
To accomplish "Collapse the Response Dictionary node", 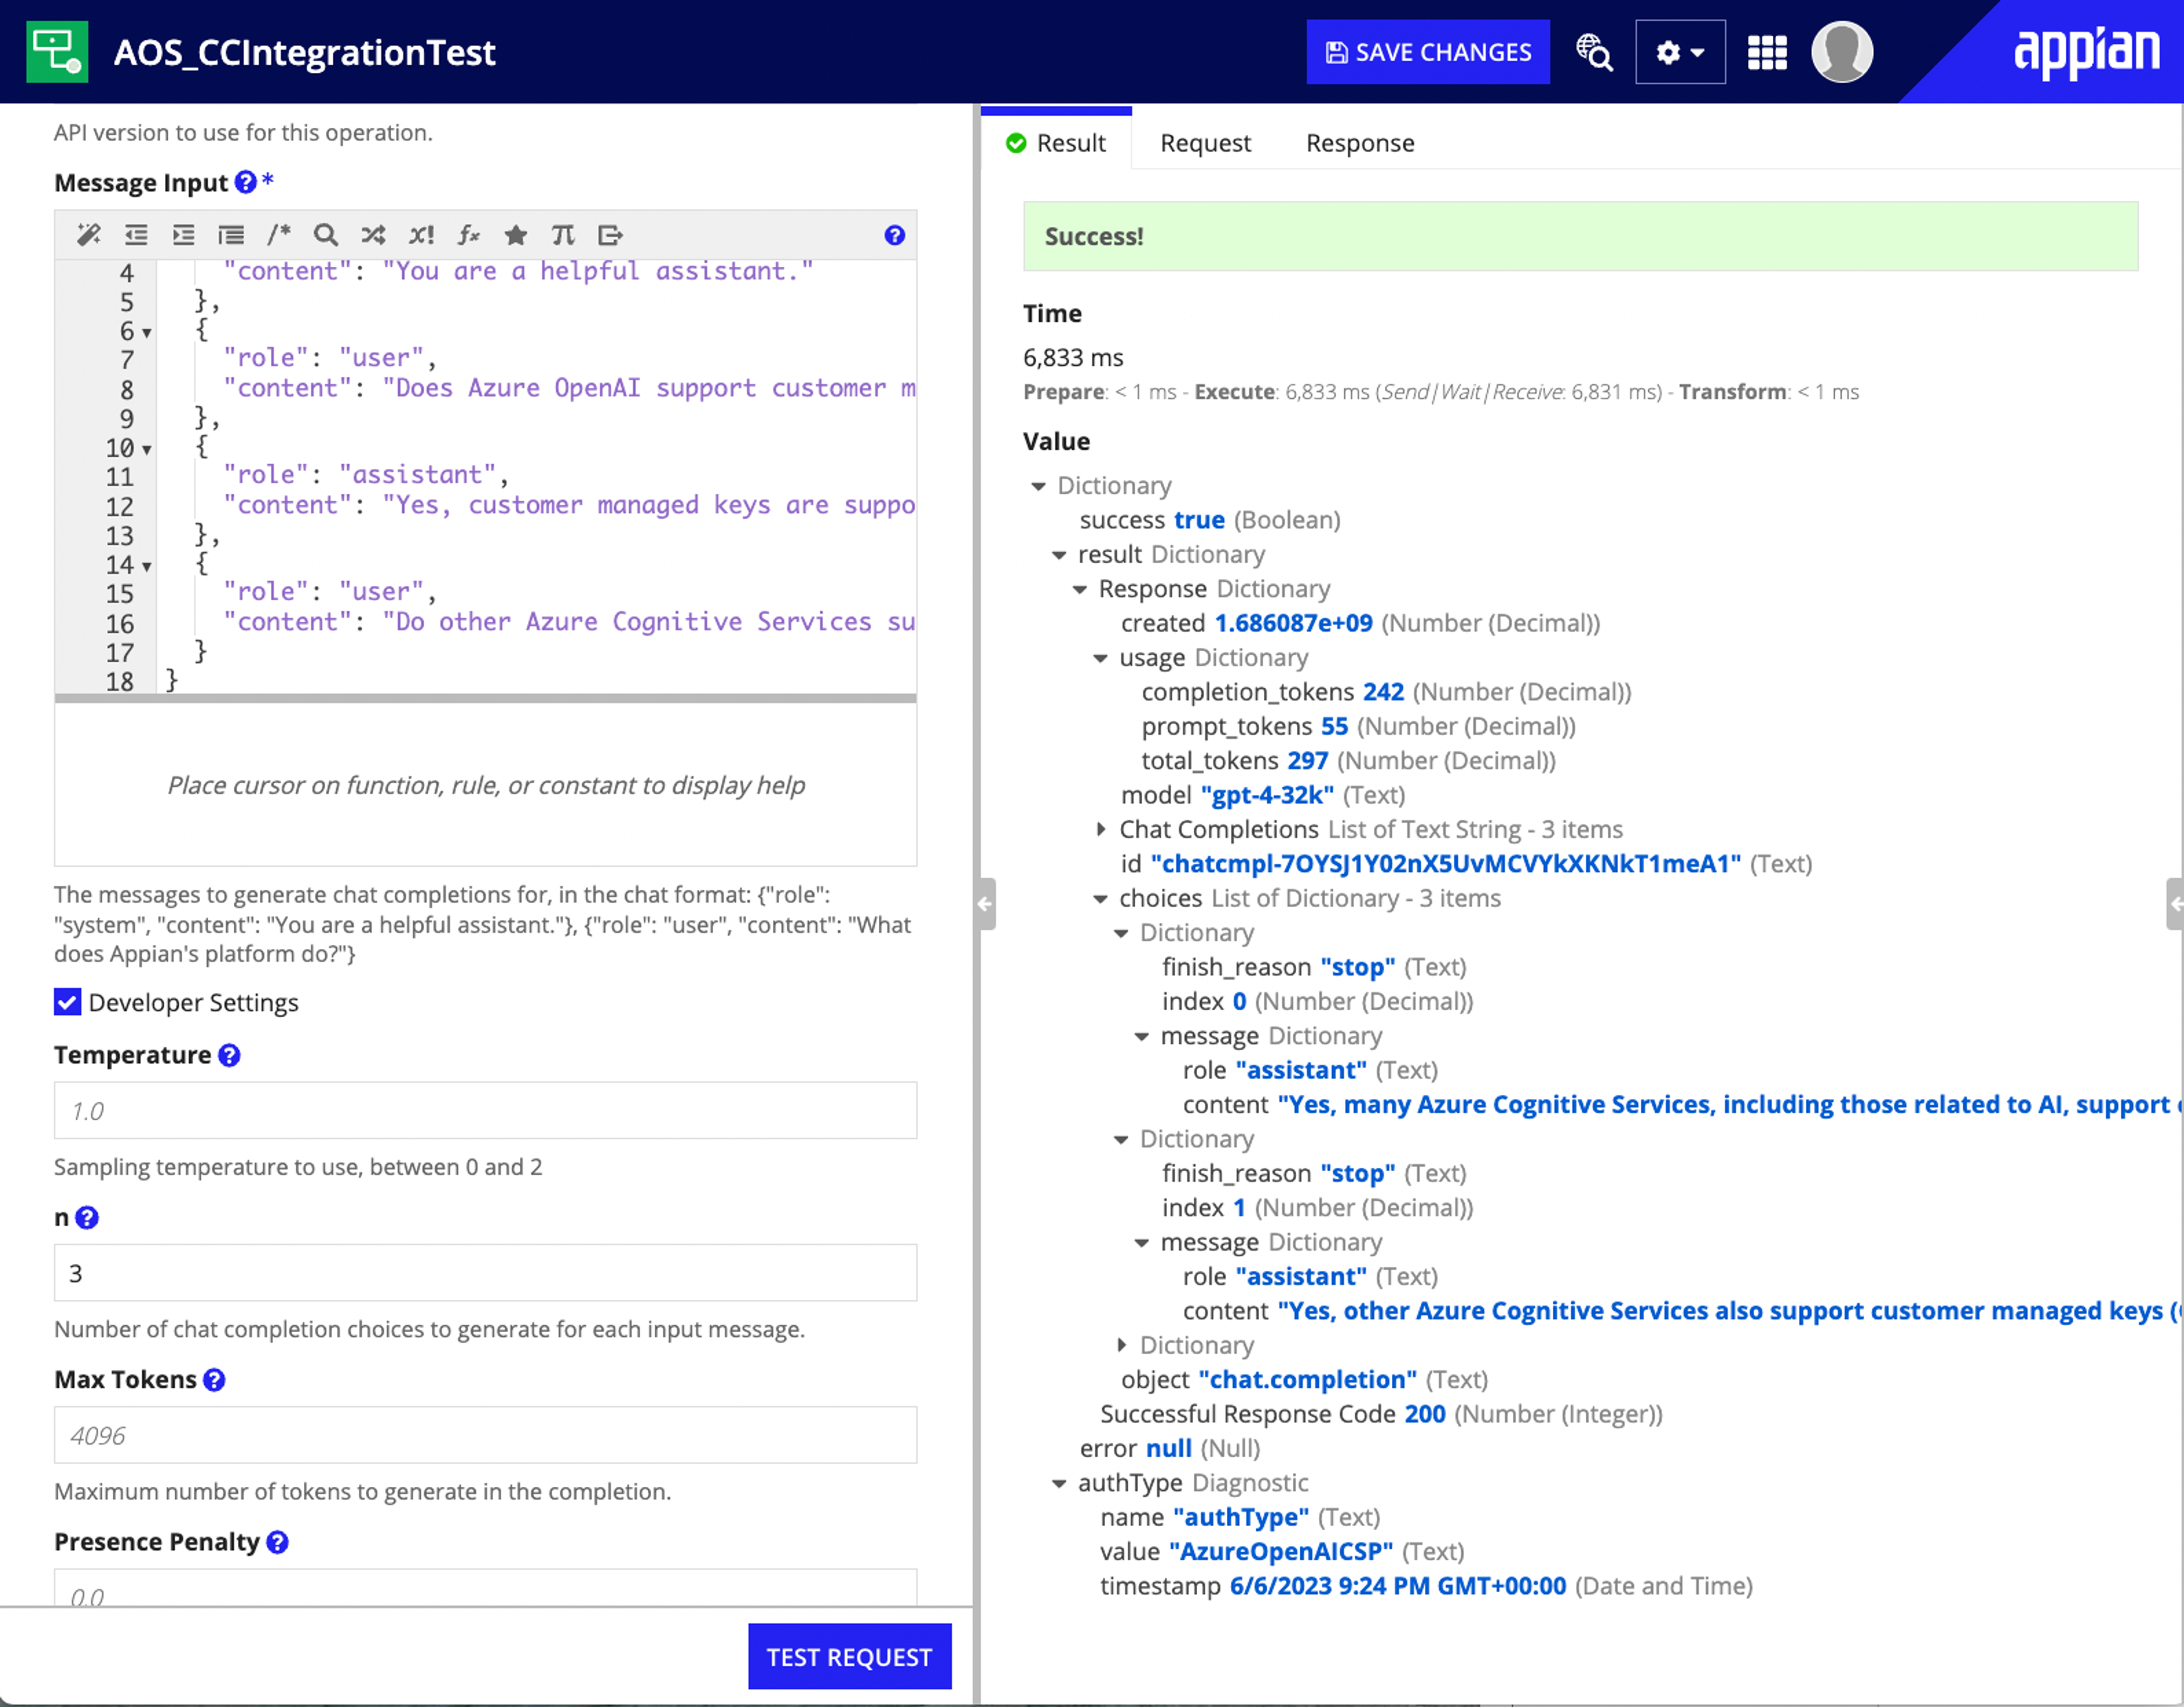I will click(x=1080, y=589).
